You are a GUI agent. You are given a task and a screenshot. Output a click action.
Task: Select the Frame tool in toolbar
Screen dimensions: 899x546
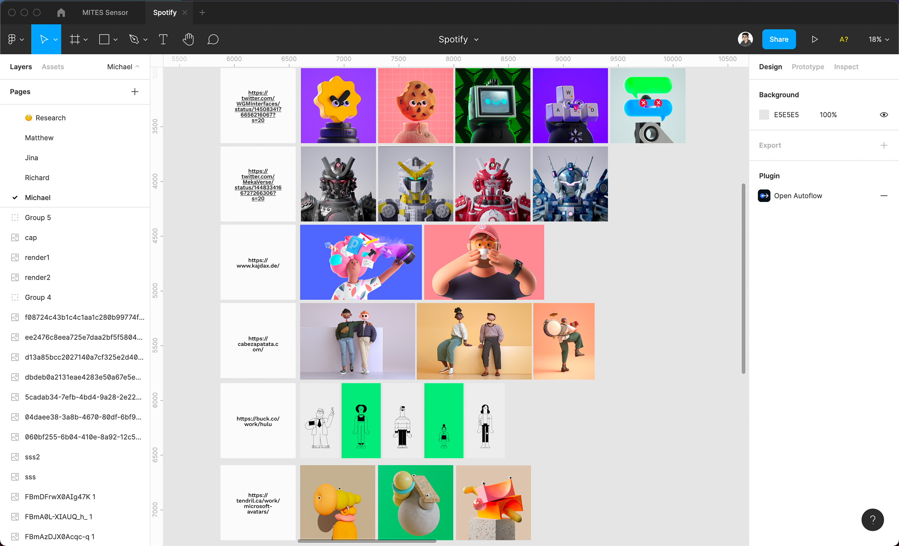coord(75,40)
